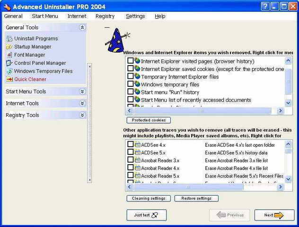299x227 pixels.
Task: Open the Settings menu
Action: (135, 16)
